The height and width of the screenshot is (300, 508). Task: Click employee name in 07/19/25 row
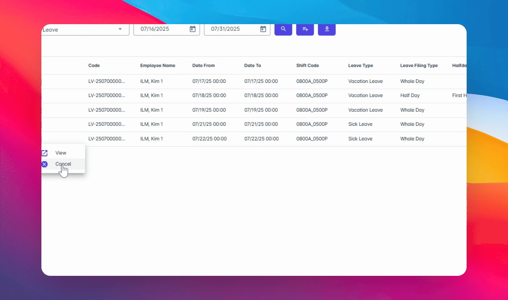tap(151, 110)
